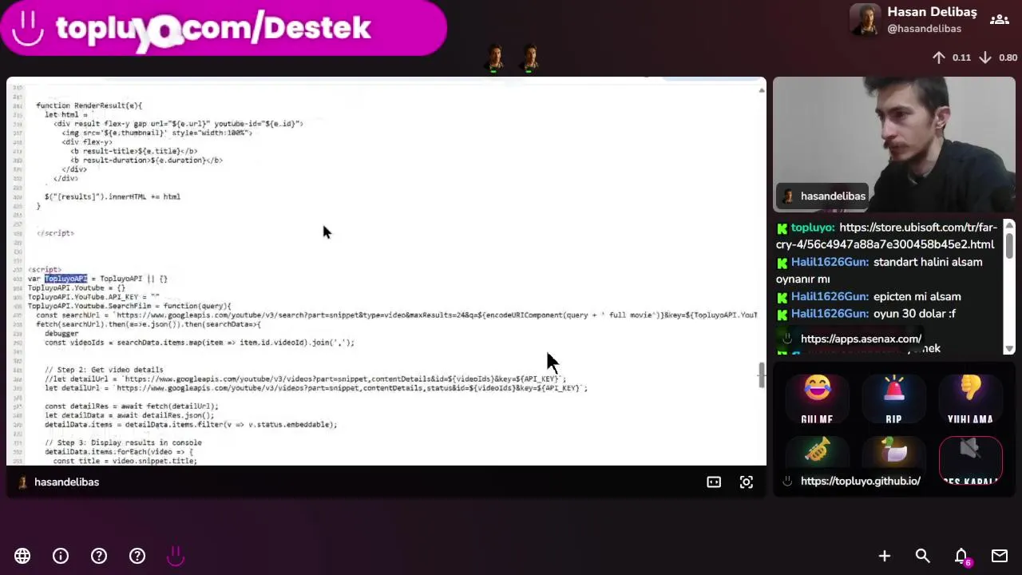Open the globe icon in the bottom bar
The image size is (1022, 575).
22,556
